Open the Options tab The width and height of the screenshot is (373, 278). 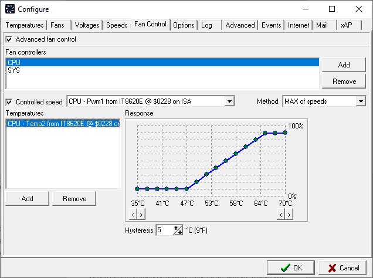pyautogui.click(x=184, y=25)
